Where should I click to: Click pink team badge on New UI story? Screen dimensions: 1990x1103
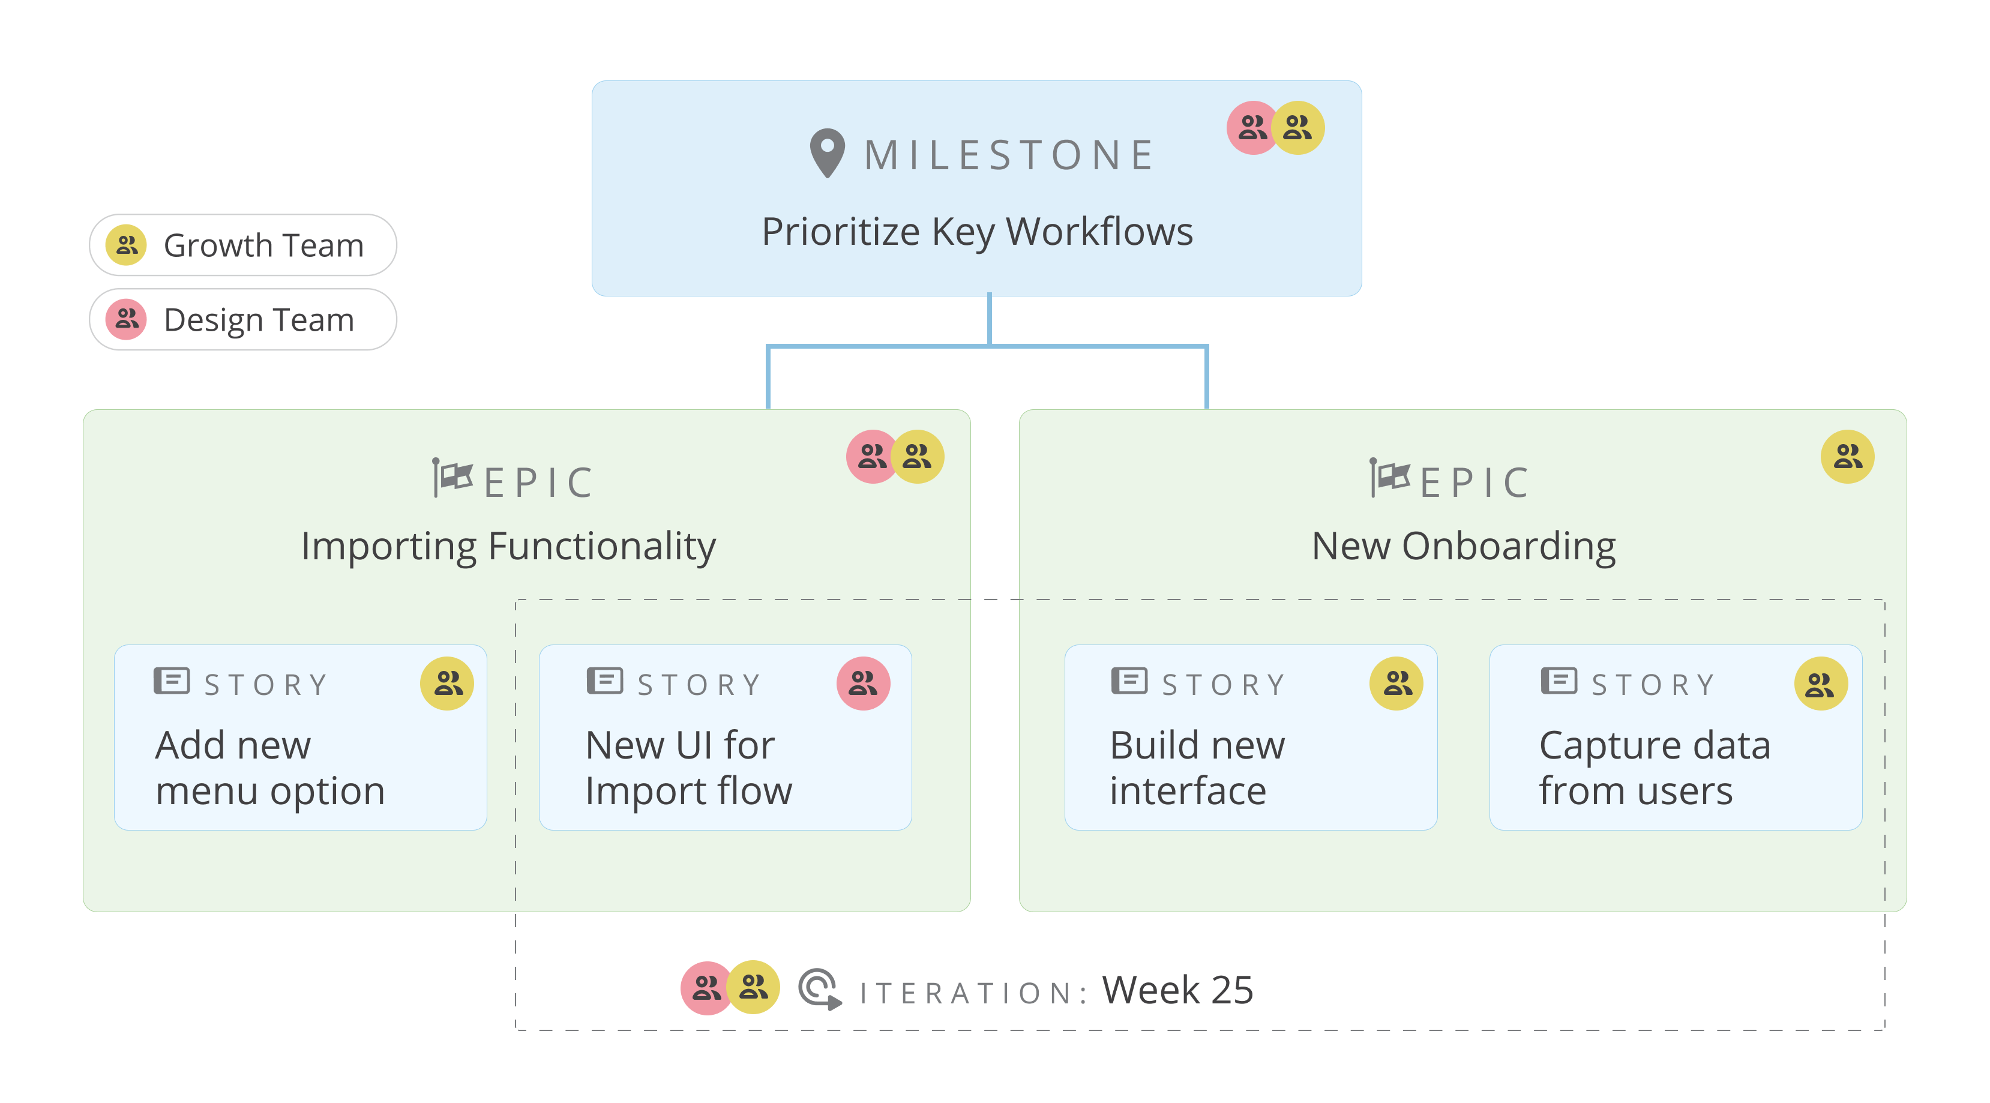click(863, 684)
